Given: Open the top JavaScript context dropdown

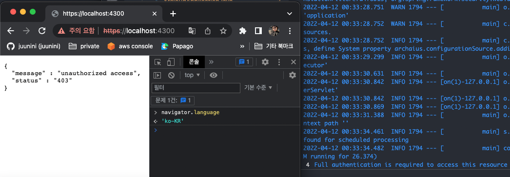Looking at the screenshot, I should pyautogui.click(x=192, y=75).
